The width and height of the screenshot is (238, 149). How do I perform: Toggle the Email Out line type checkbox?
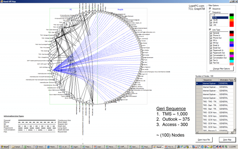(211, 48)
